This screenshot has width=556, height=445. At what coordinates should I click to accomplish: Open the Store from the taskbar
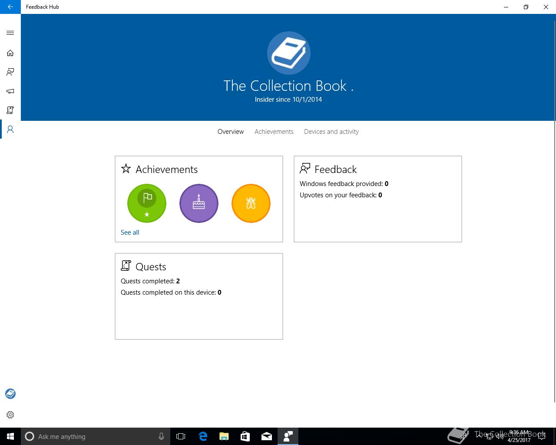245,436
